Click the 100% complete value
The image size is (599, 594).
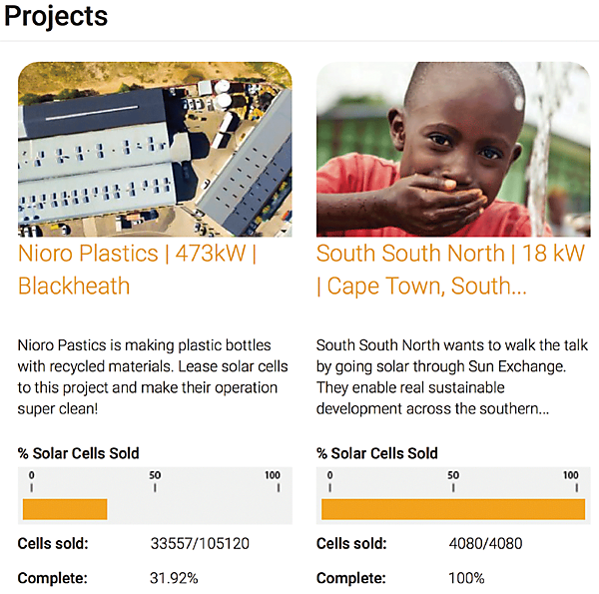point(466,578)
